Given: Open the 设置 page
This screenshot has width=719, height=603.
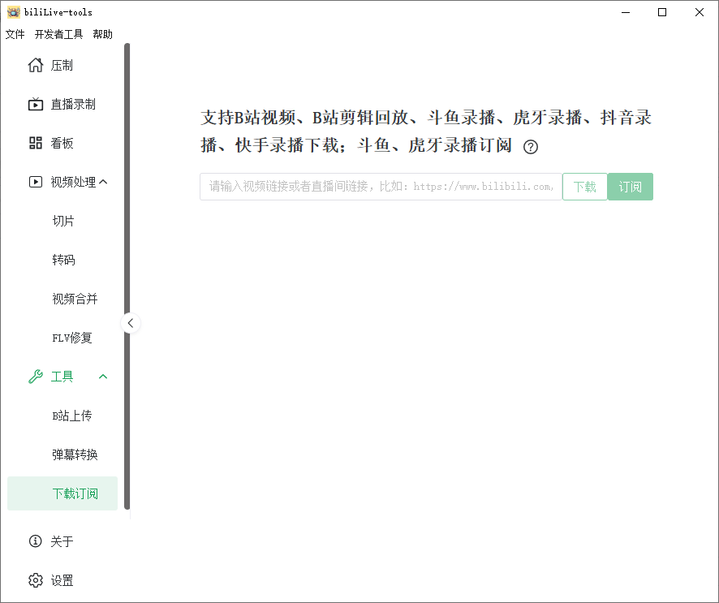Looking at the screenshot, I should (x=62, y=580).
